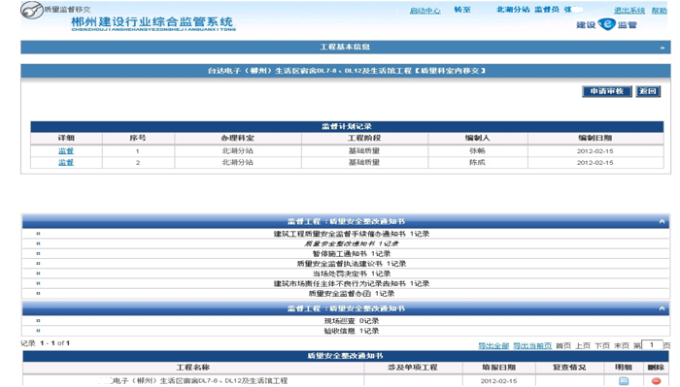680x387 pixels.
Task: Collapse the second 监督工程 section chevron
Action: [662, 308]
